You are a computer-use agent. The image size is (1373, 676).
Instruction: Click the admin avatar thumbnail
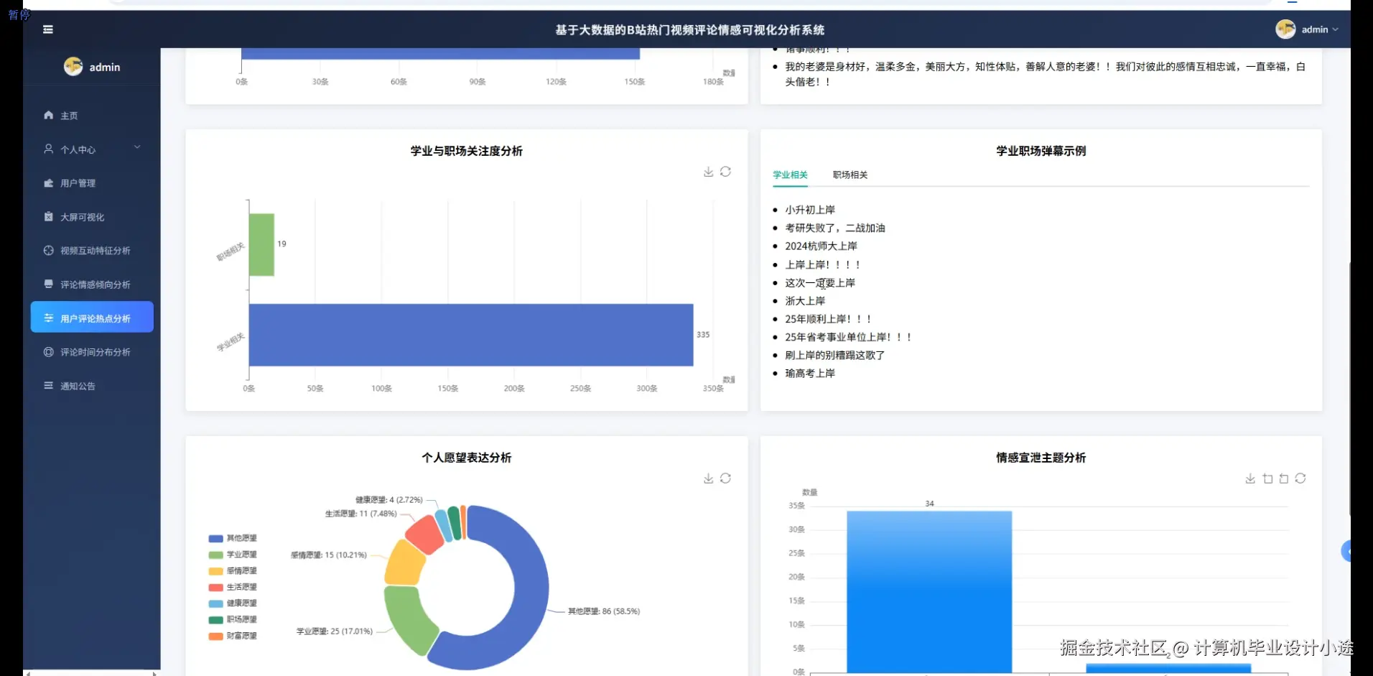(1286, 29)
